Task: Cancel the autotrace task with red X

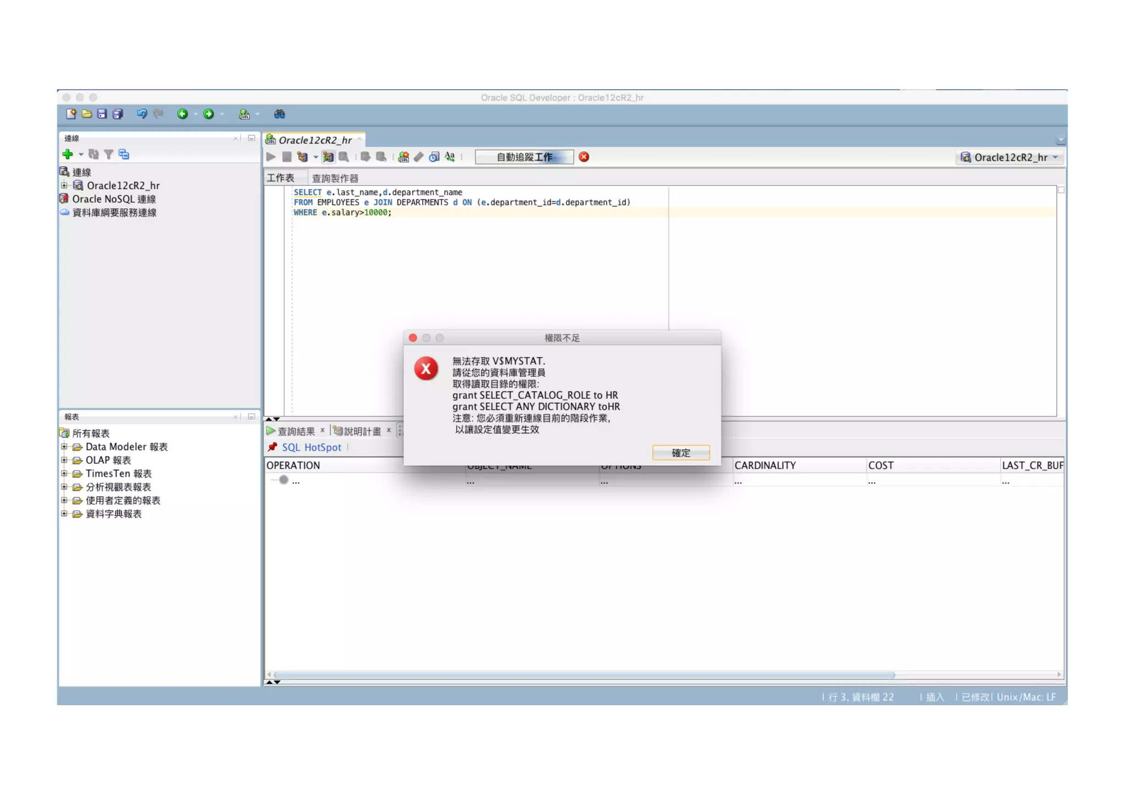Action: 584,157
